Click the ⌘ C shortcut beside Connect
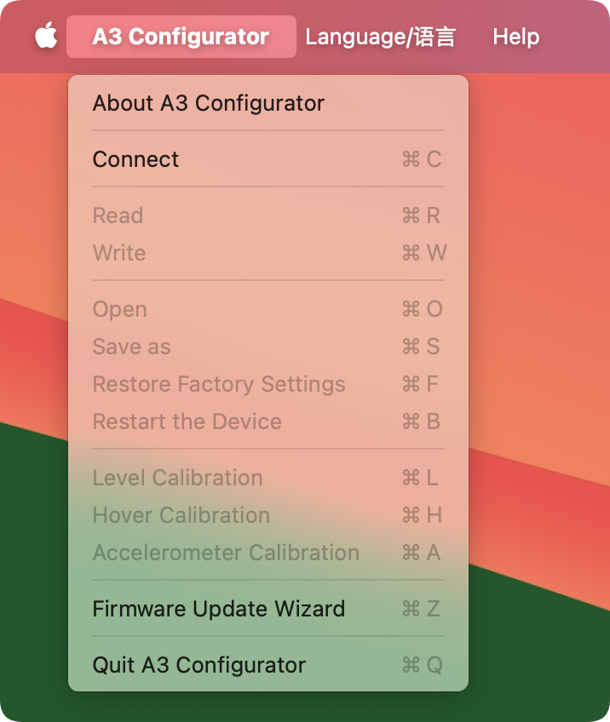The image size is (610, 722). pyautogui.click(x=422, y=159)
